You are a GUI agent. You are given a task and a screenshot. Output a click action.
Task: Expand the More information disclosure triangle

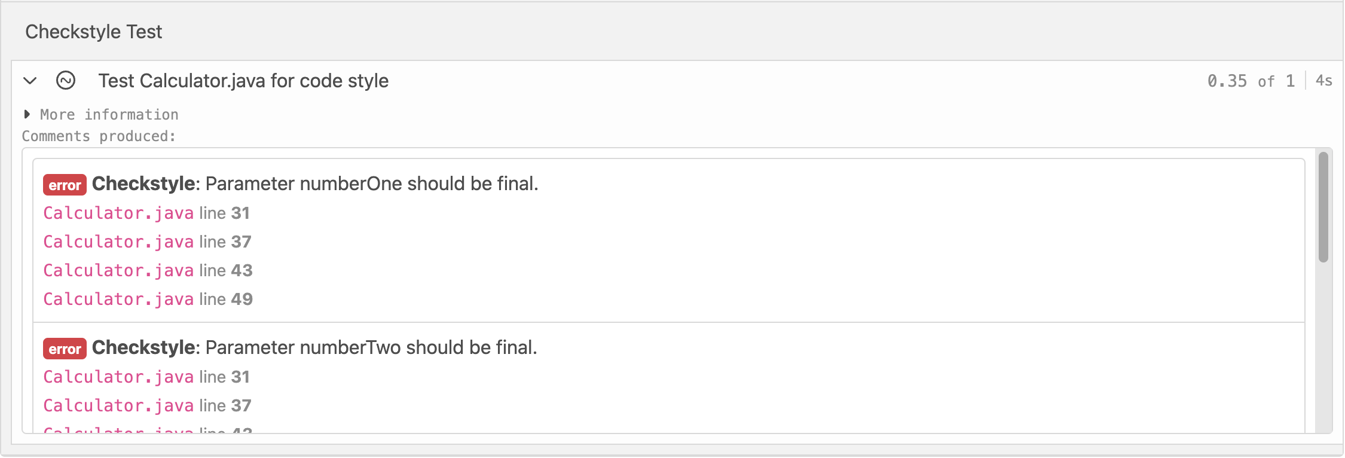(x=27, y=114)
